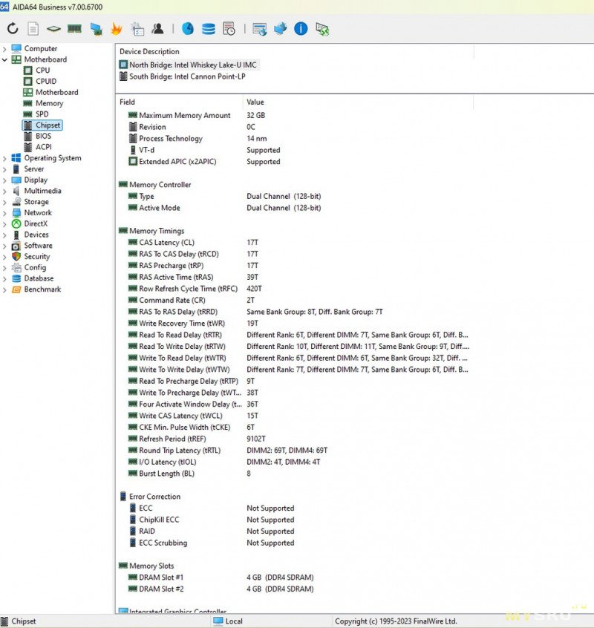Select CPU in the Motherboard tree
The image size is (594, 628).
[43, 71]
